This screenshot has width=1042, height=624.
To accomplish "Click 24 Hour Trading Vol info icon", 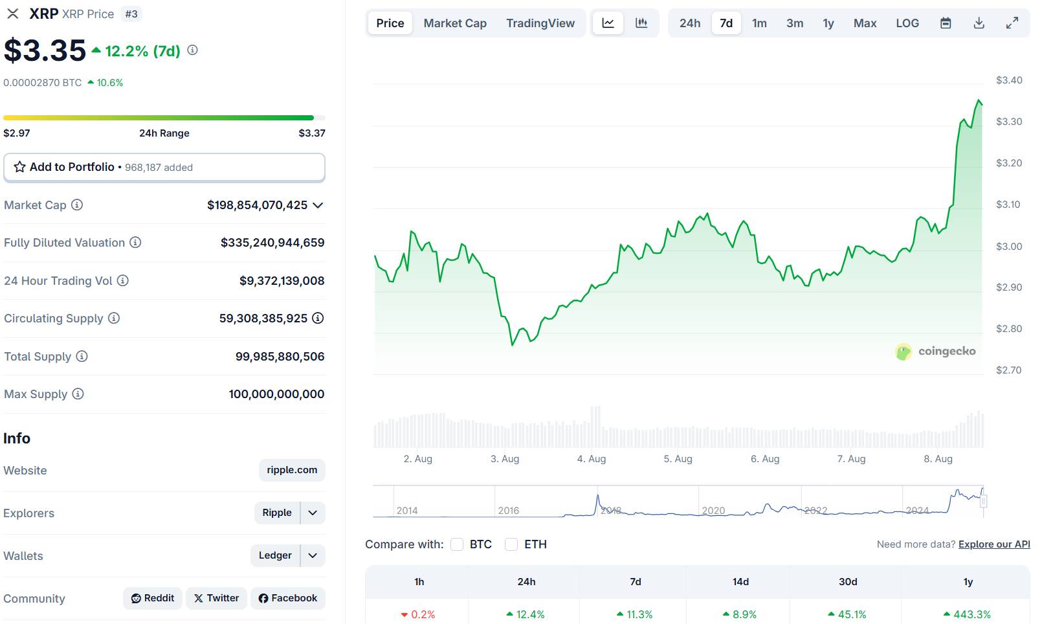I will 123,280.
